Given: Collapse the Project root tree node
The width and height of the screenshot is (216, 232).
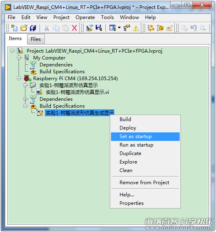Looking at the screenshot, I should click(x=13, y=51).
